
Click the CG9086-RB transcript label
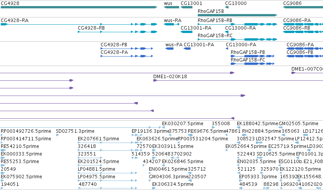click(x=297, y=28)
